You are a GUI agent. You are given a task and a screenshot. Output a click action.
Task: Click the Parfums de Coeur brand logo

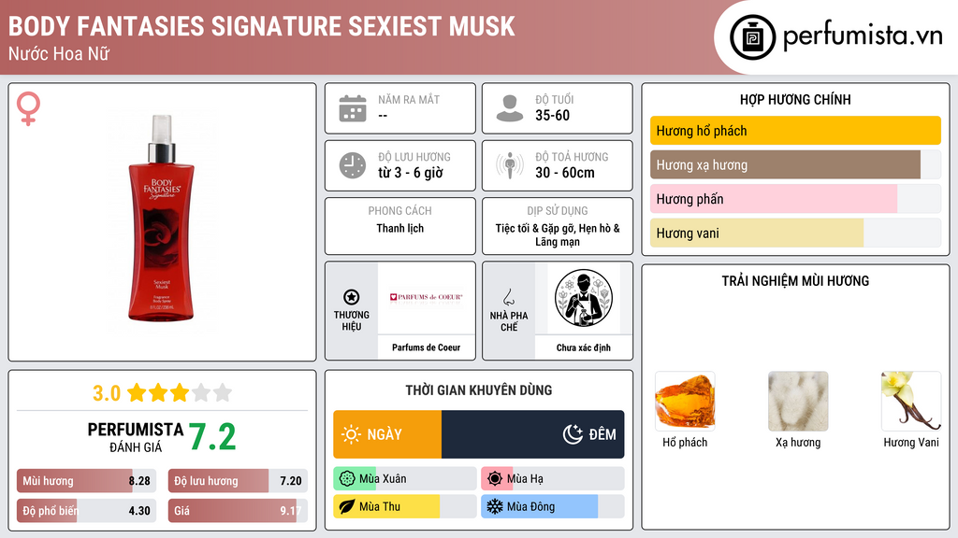tap(427, 298)
